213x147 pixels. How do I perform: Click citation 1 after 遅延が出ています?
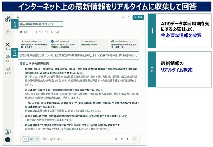(x=31, y=85)
